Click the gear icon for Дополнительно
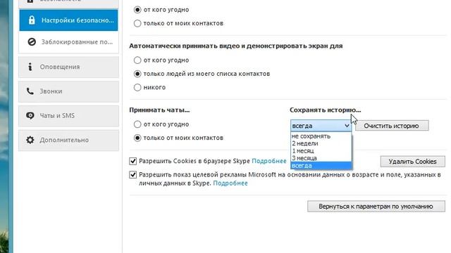The height and width of the screenshot is (253, 451). (x=30, y=140)
